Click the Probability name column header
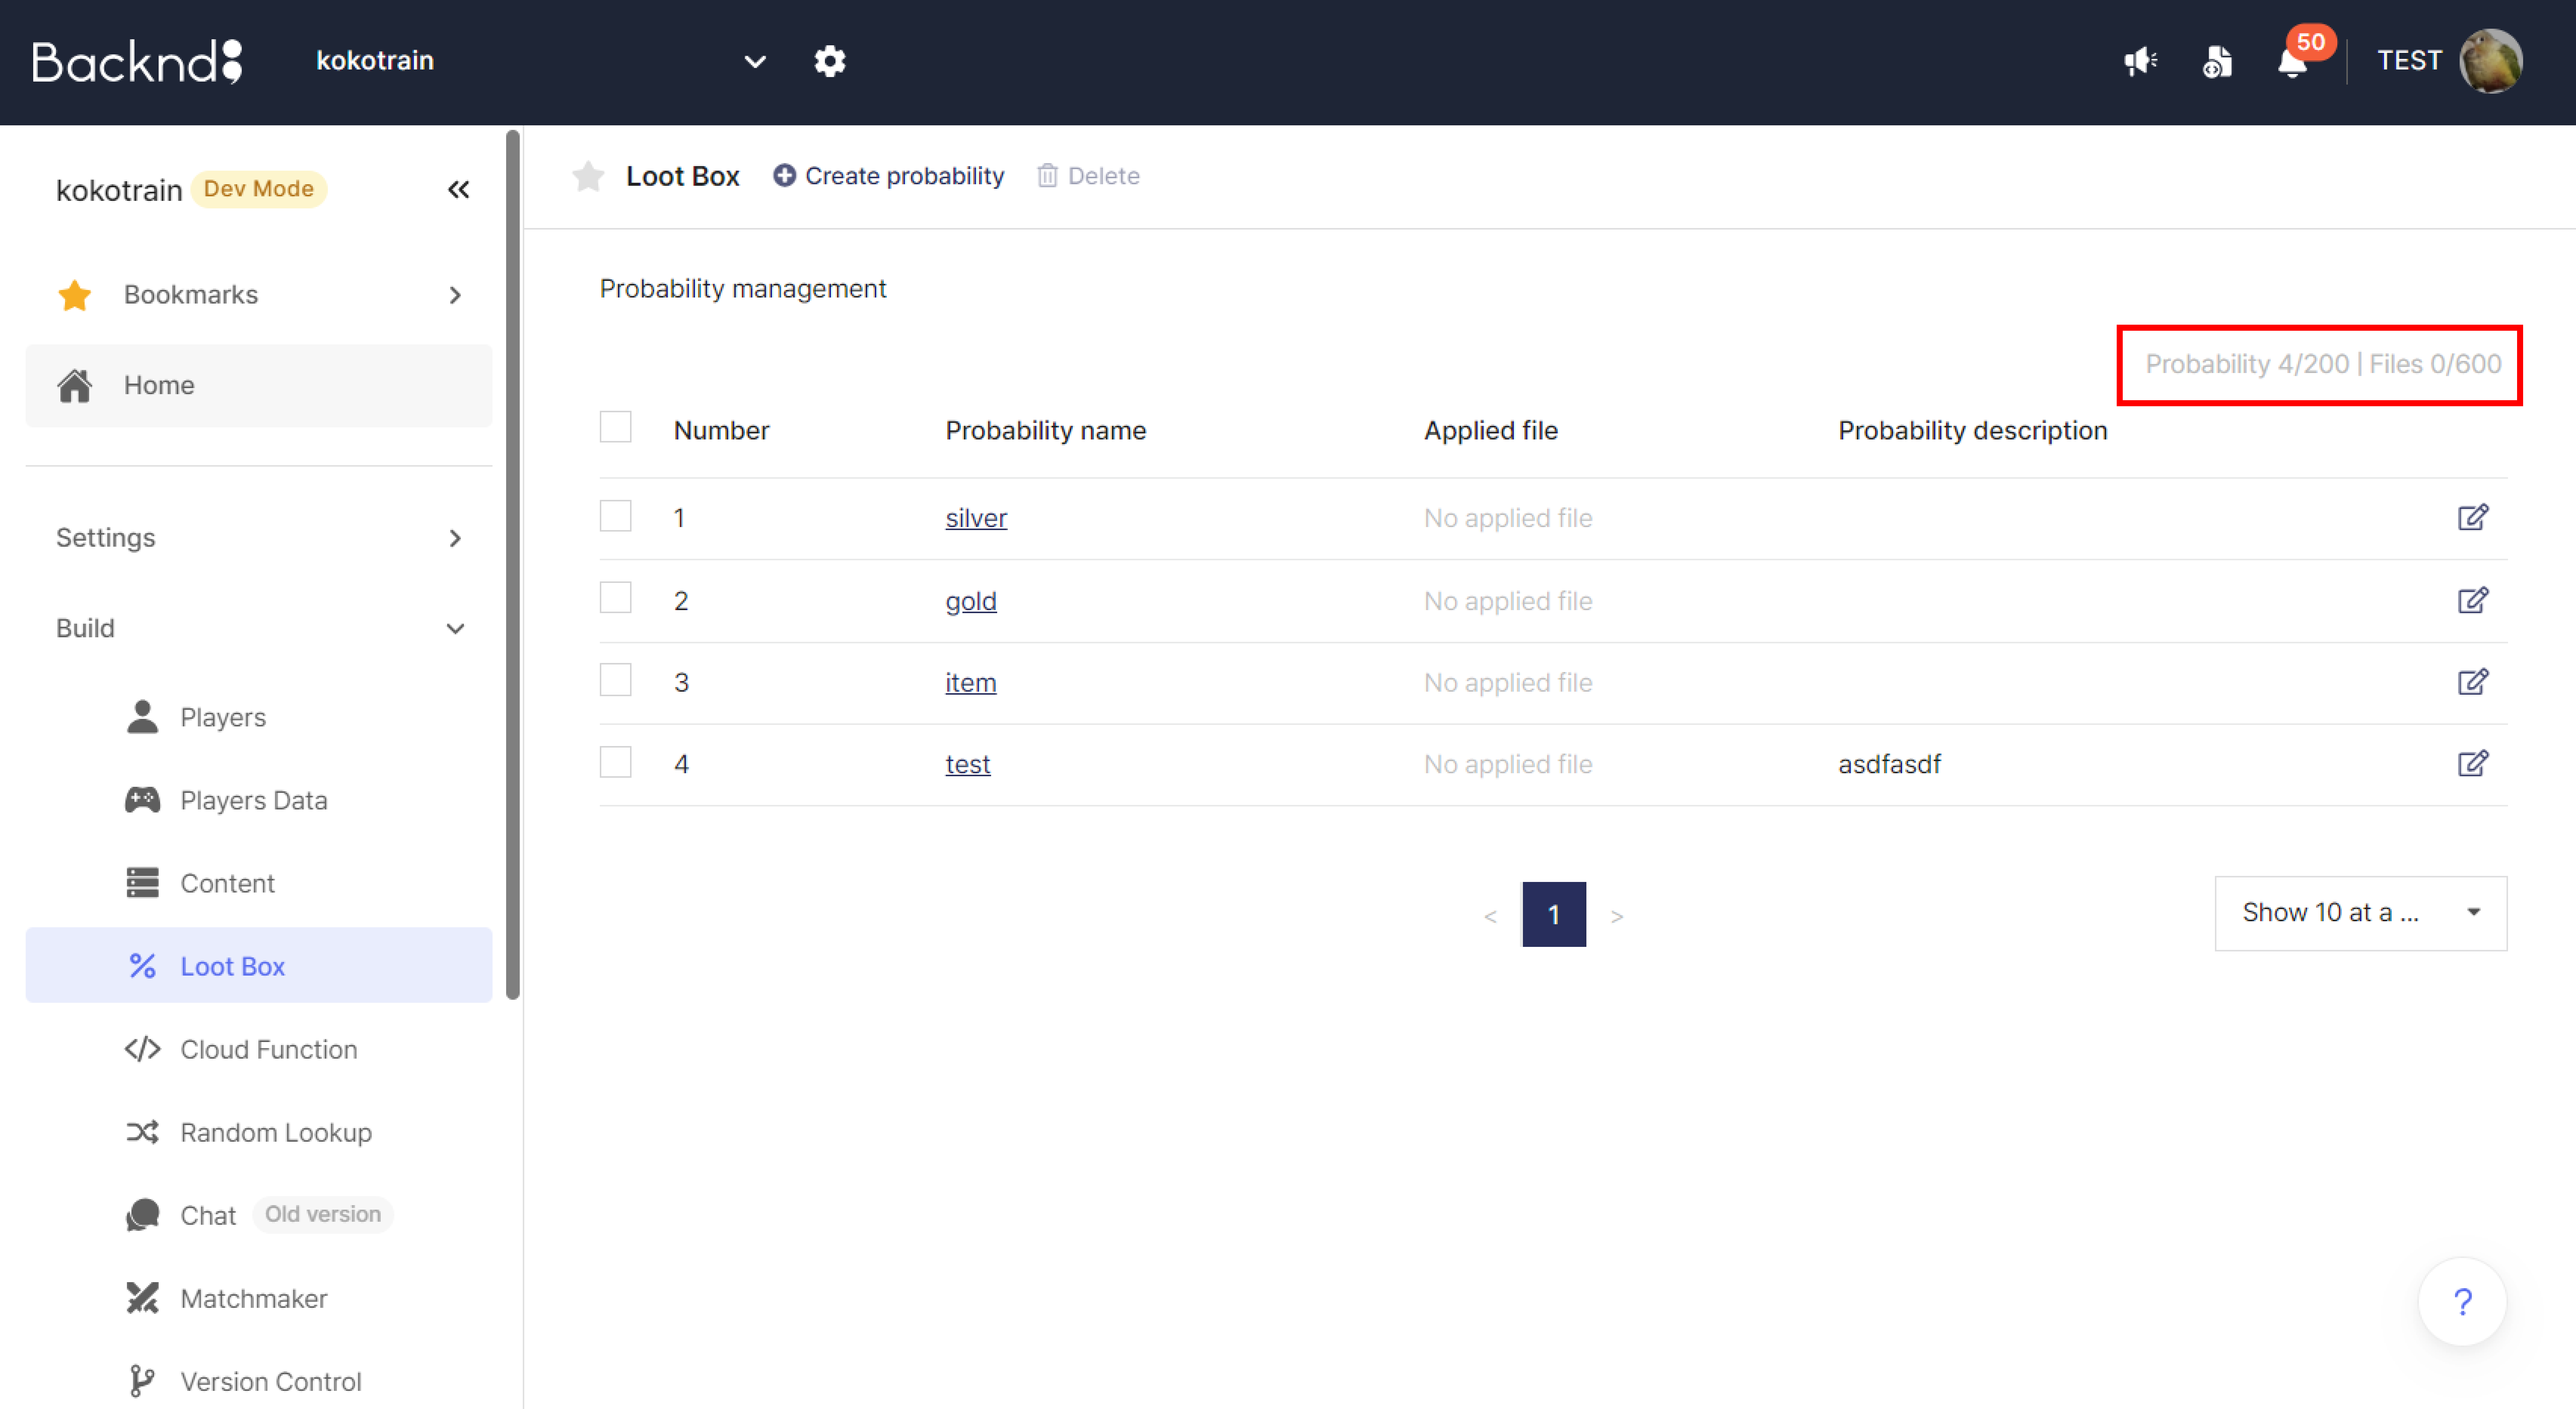The width and height of the screenshot is (2576, 1409). click(x=1046, y=431)
